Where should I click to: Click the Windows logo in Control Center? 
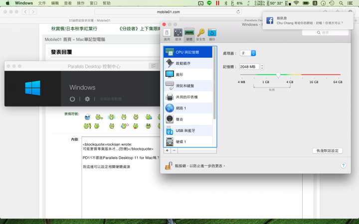[x=32, y=88]
